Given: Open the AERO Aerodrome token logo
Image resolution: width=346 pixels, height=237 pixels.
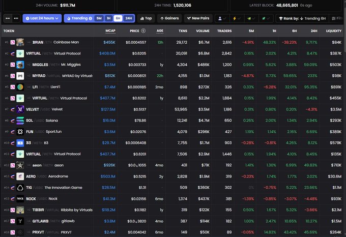Looking at the screenshot, I should coord(20,176).
